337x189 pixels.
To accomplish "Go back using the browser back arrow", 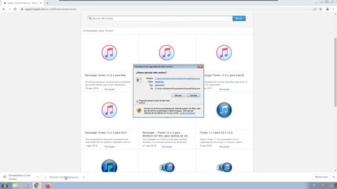I will pos(4,9).
